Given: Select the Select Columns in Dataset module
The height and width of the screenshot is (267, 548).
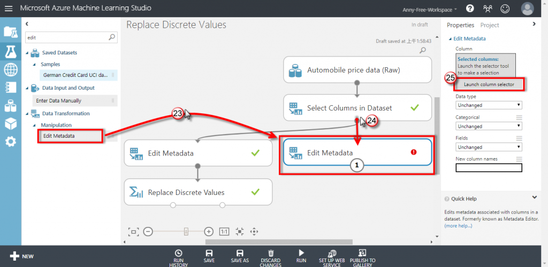Looking at the screenshot, I should (x=357, y=108).
